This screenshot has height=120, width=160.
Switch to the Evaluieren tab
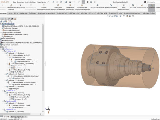tap(32, 13)
